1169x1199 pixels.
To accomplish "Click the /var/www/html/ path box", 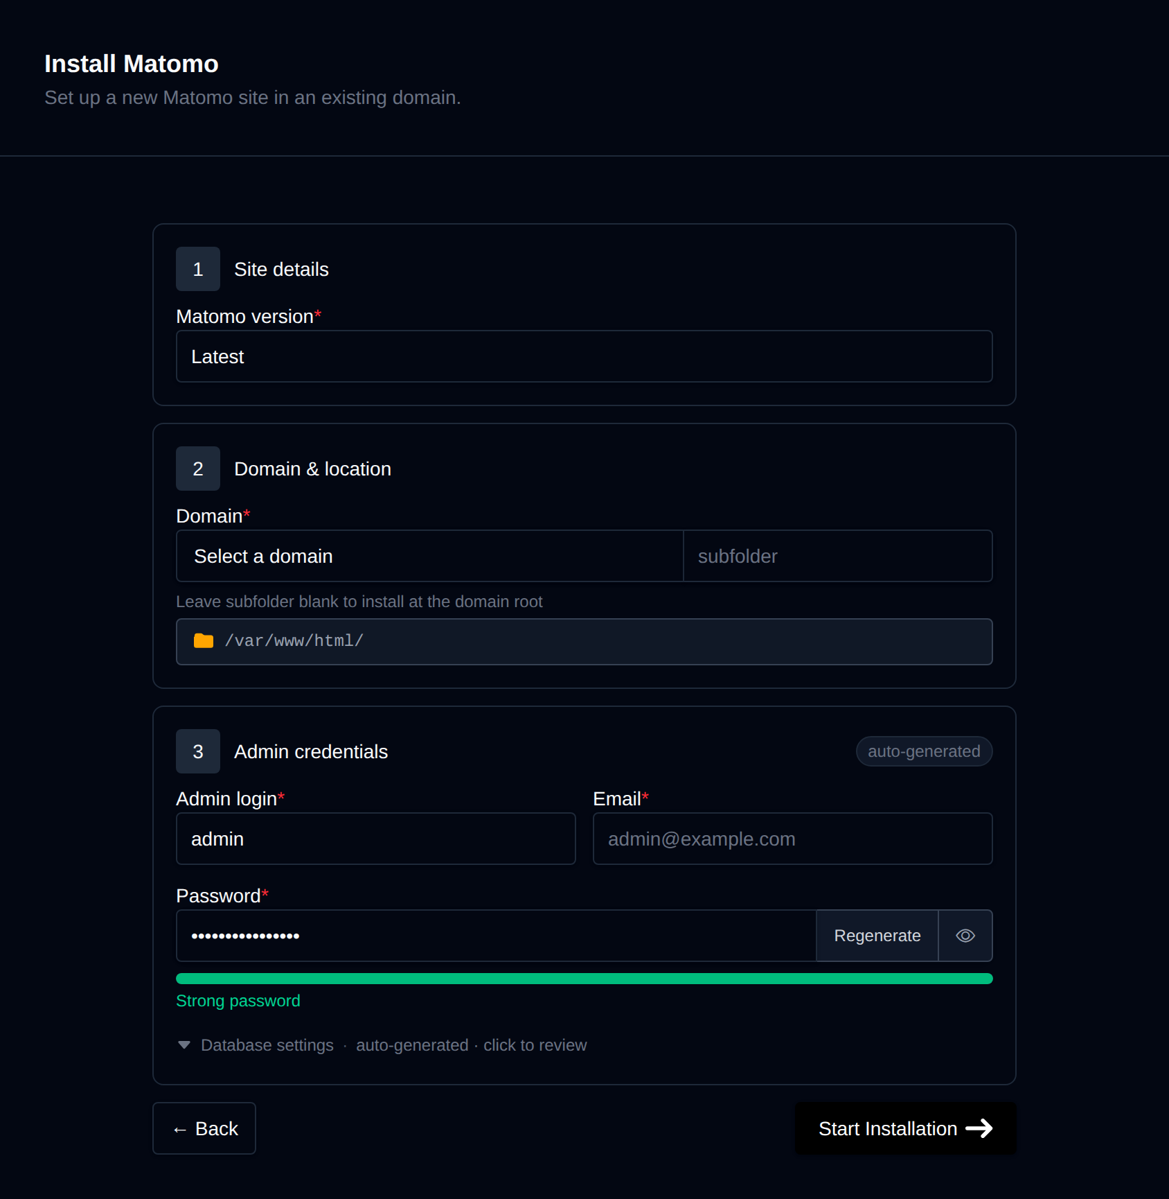I will click(x=584, y=642).
